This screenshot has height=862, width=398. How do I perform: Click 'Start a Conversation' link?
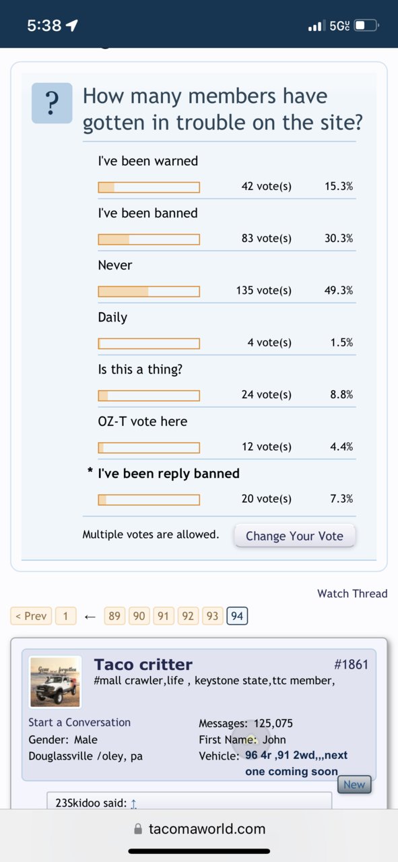[x=79, y=722]
